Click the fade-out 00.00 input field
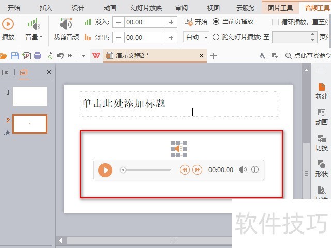Viewport: 331px width, 248px height. (x=145, y=38)
